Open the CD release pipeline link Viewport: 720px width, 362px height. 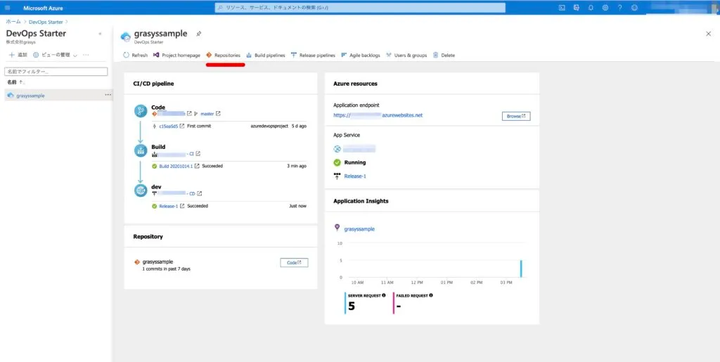(x=176, y=193)
